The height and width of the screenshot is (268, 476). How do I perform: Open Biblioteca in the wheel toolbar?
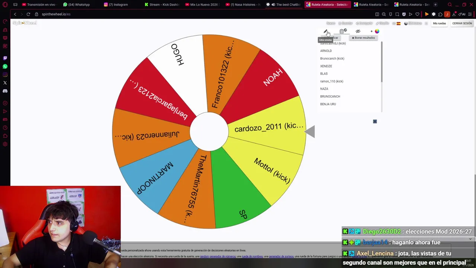(413, 23)
